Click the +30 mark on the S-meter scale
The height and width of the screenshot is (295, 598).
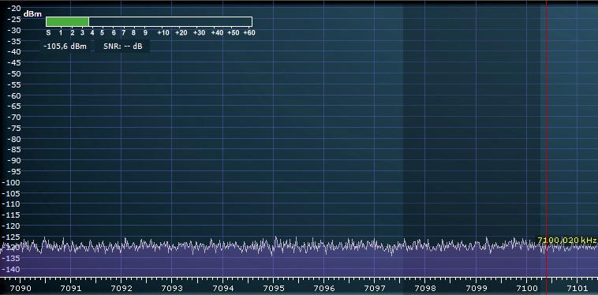coord(199,33)
